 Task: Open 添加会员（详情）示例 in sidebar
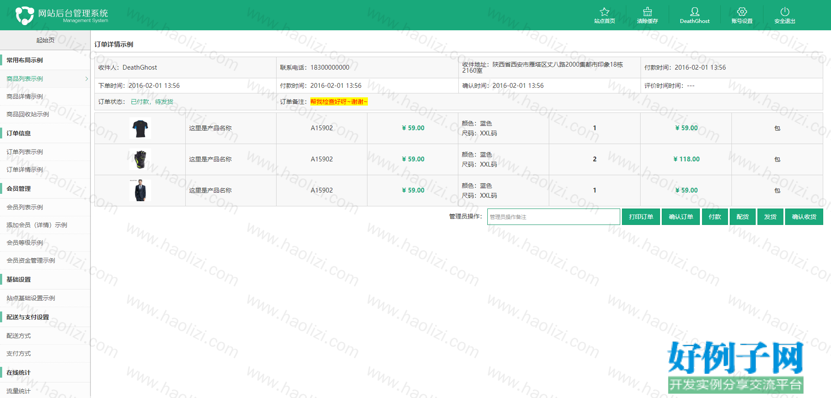click(x=37, y=225)
